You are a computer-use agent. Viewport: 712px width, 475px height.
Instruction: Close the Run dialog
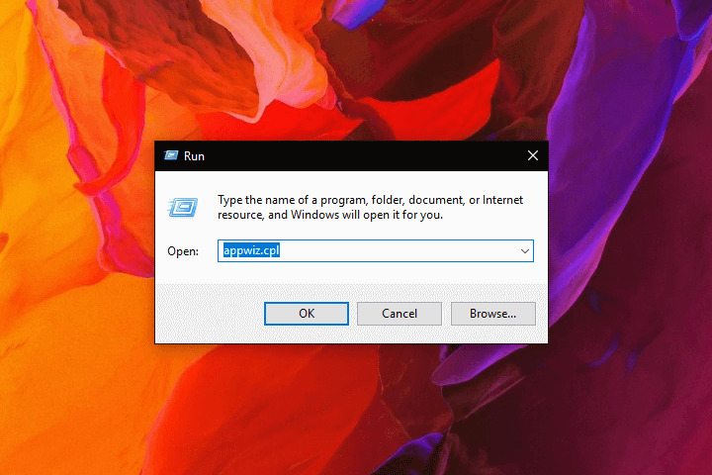[533, 156]
